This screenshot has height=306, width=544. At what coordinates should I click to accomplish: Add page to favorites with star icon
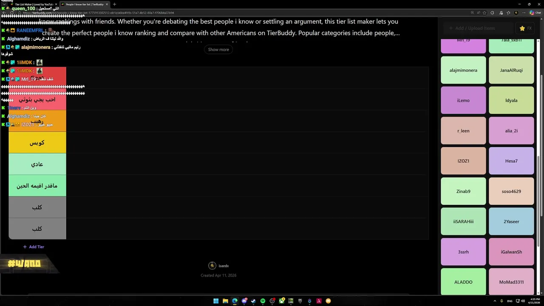point(484,13)
